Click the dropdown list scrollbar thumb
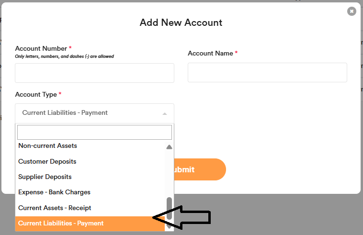The width and height of the screenshot is (363, 235). (x=169, y=208)
